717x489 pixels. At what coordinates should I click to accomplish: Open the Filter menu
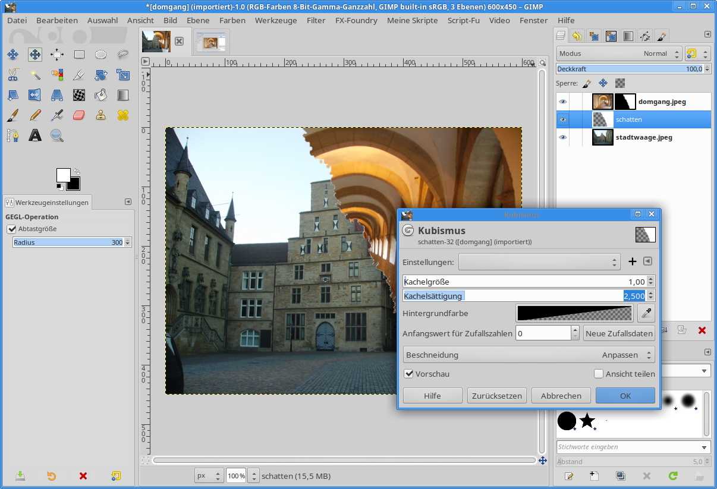(316, 20)
